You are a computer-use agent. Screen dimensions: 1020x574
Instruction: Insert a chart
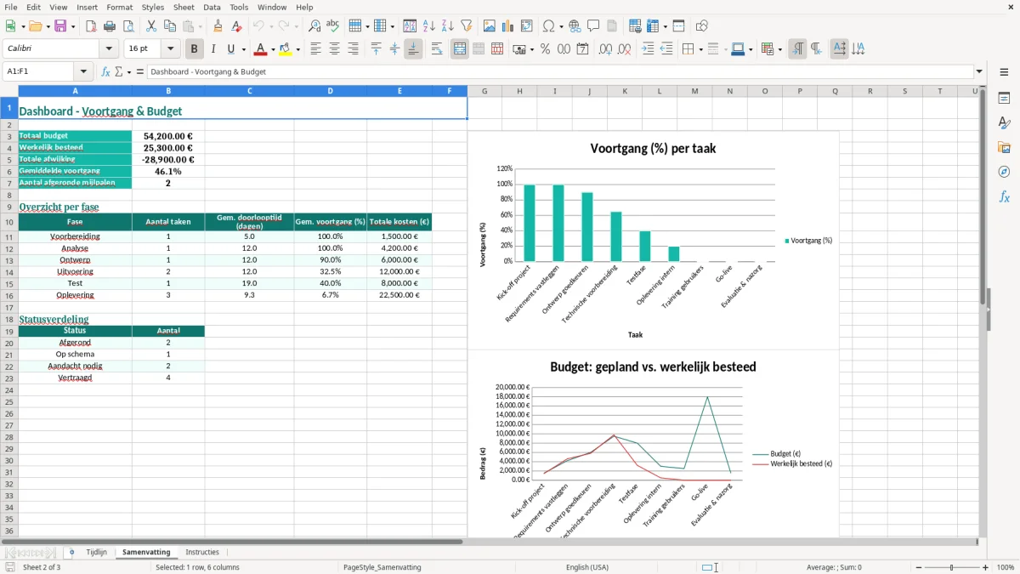coord(508,26)
